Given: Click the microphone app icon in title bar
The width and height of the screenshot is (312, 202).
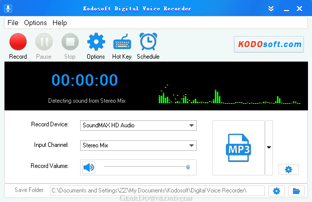Looking at the screenshot, I should click(x=8, y=9).
